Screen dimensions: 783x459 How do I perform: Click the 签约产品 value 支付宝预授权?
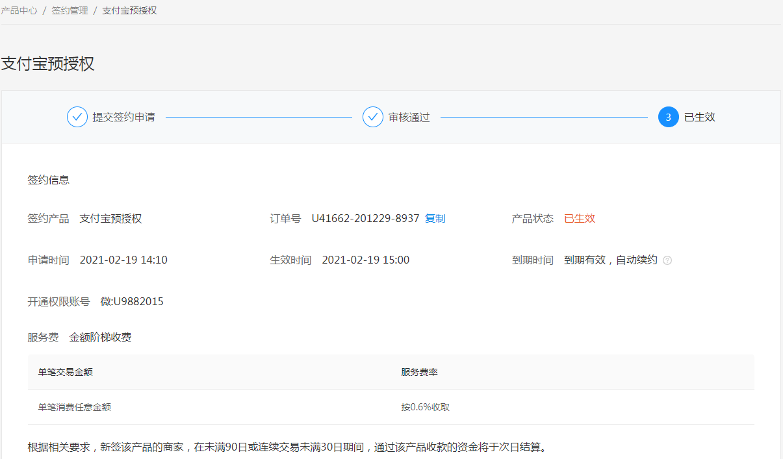pos(111,219)
